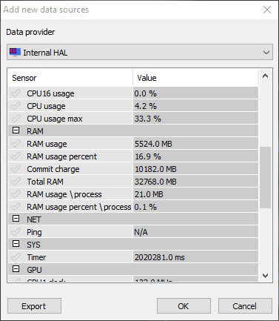Image resolution: width=279 pixels, height=321 pixels.
Task: Enable the Timer sensor checkmark
Action: click(x=16, y=257)
